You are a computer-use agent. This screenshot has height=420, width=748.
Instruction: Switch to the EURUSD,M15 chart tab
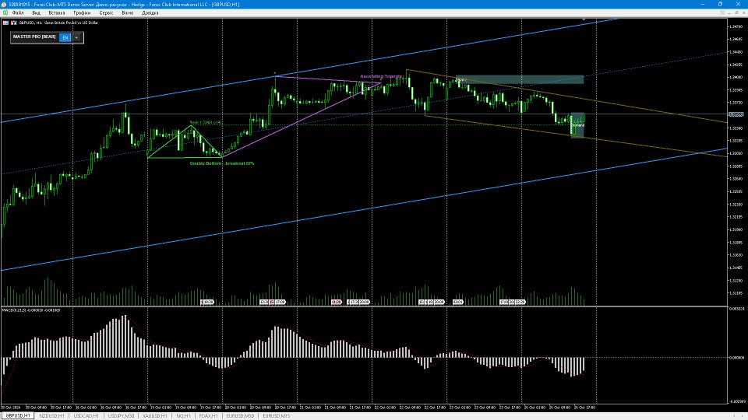[x=276, y=415]
